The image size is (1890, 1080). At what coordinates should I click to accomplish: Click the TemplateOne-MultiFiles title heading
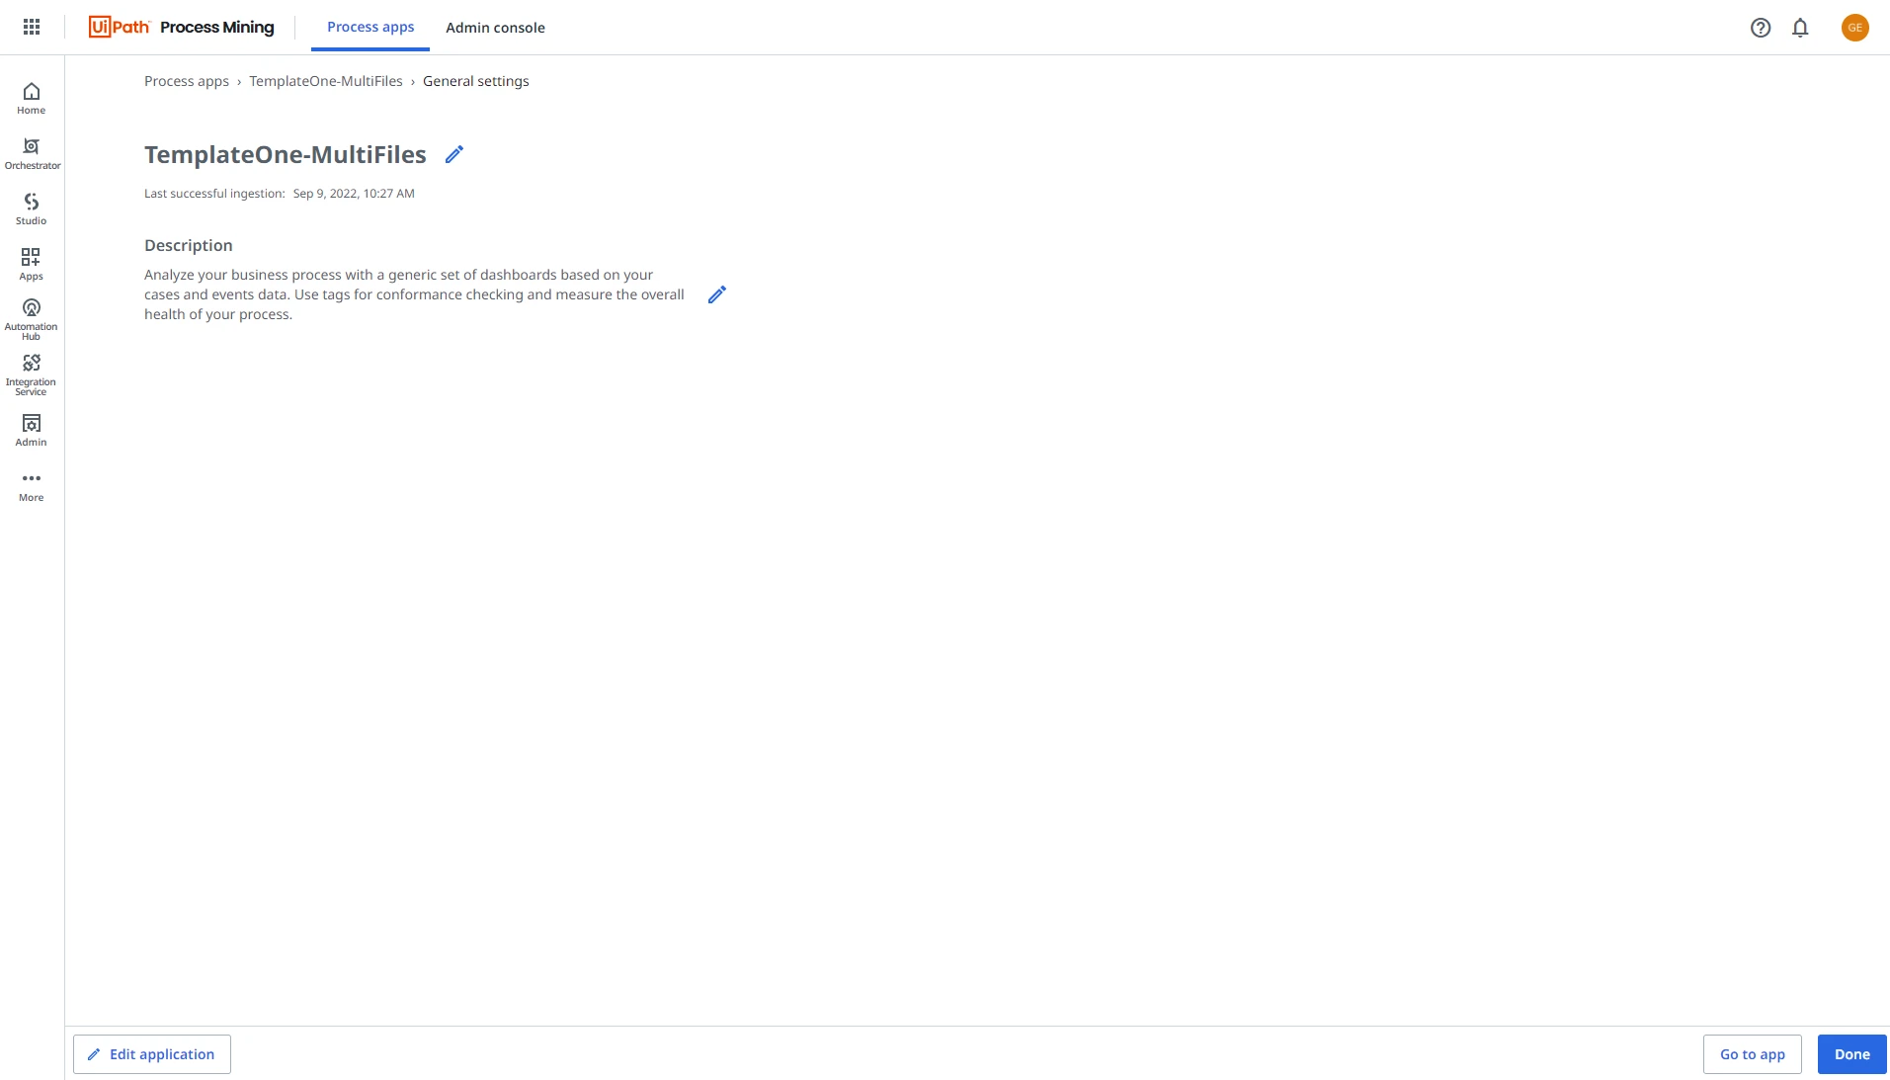[x=286, y=154]
